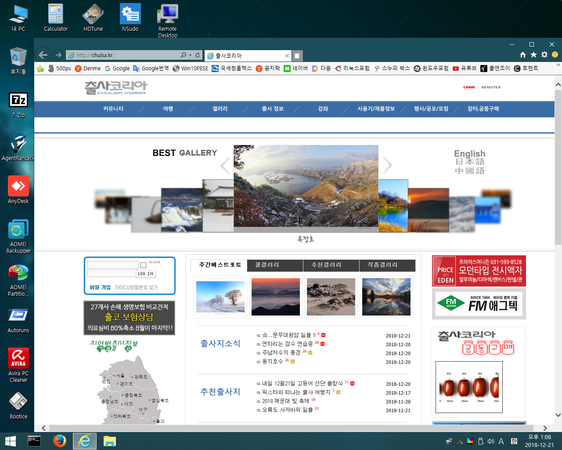Open the Remote Desktop shortcut
Screen dimensions: 562x450
(x=168, y=21)
